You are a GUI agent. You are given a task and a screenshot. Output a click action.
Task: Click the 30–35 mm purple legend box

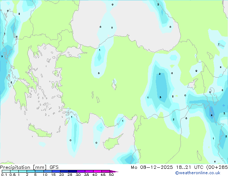(x=81, y=171)
